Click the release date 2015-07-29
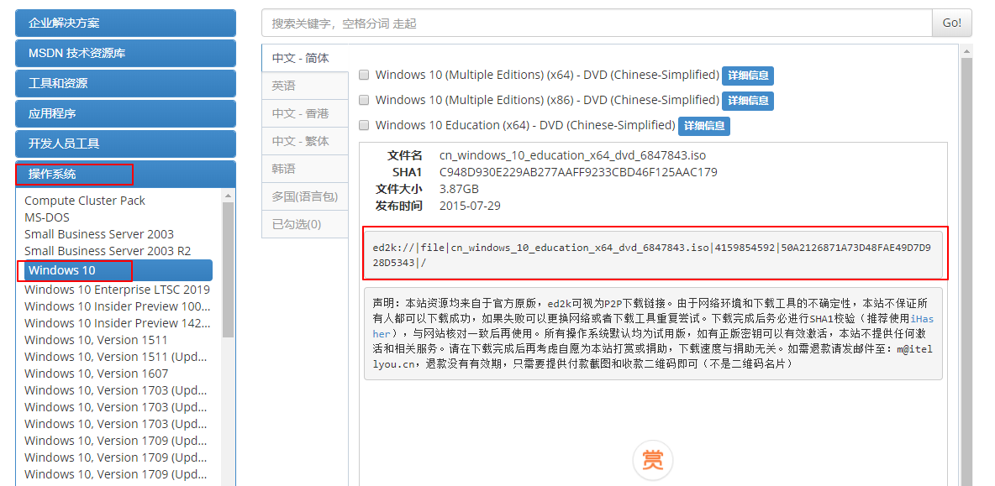The height and width of the screenshot is (486, 995). pyautogui.click(x=471, y=206)
